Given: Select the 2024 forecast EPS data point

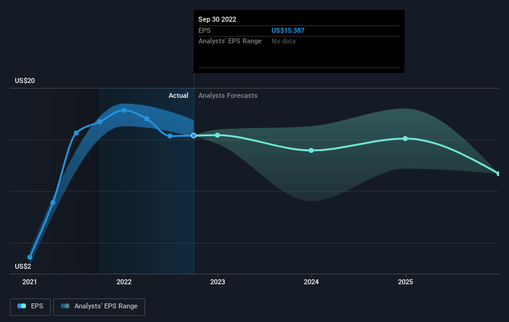Looking at the screenshot, I should coord(311,150).
